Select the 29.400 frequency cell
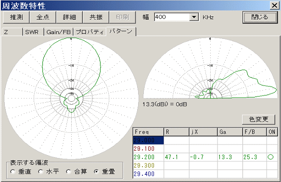The image size is (281, 182). click(148, 174)
